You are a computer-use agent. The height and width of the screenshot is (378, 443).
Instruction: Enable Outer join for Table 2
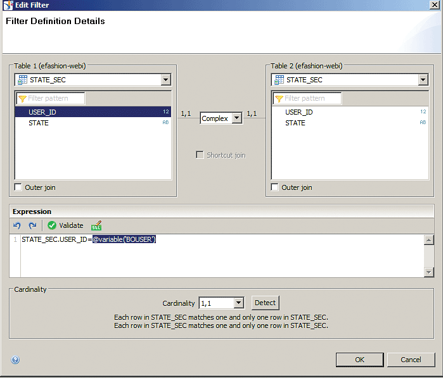(274, 187)
